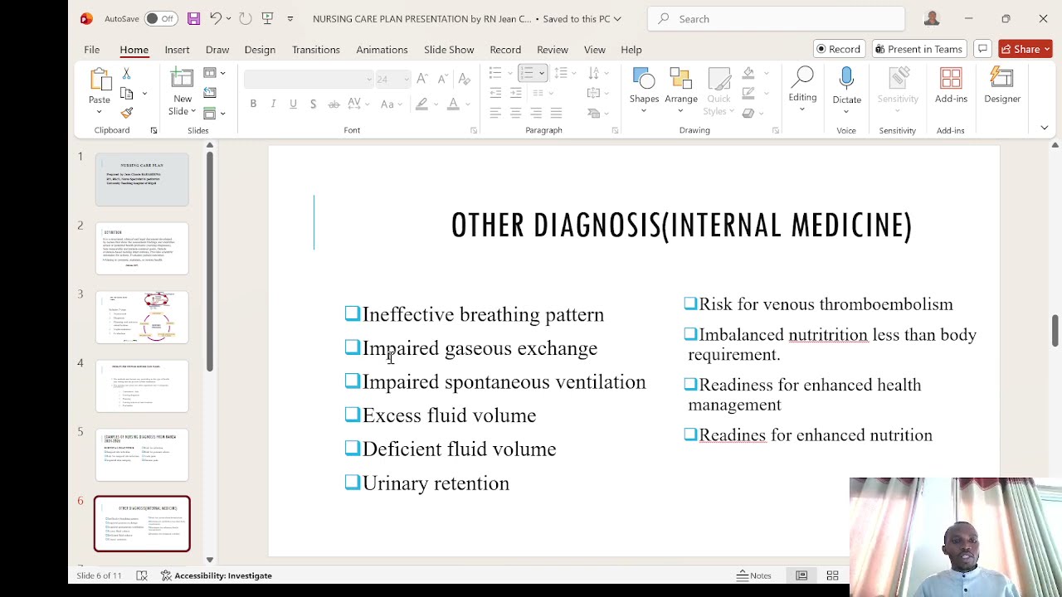Click the Cut scissors icon
The image size is (1062, 597).
click(x=127, y=74)
